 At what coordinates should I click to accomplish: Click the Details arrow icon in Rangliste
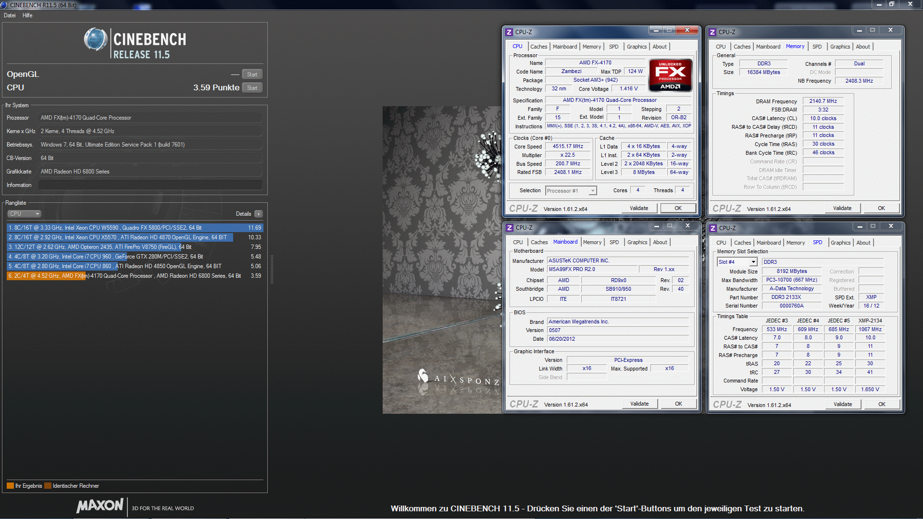(259, 214)
